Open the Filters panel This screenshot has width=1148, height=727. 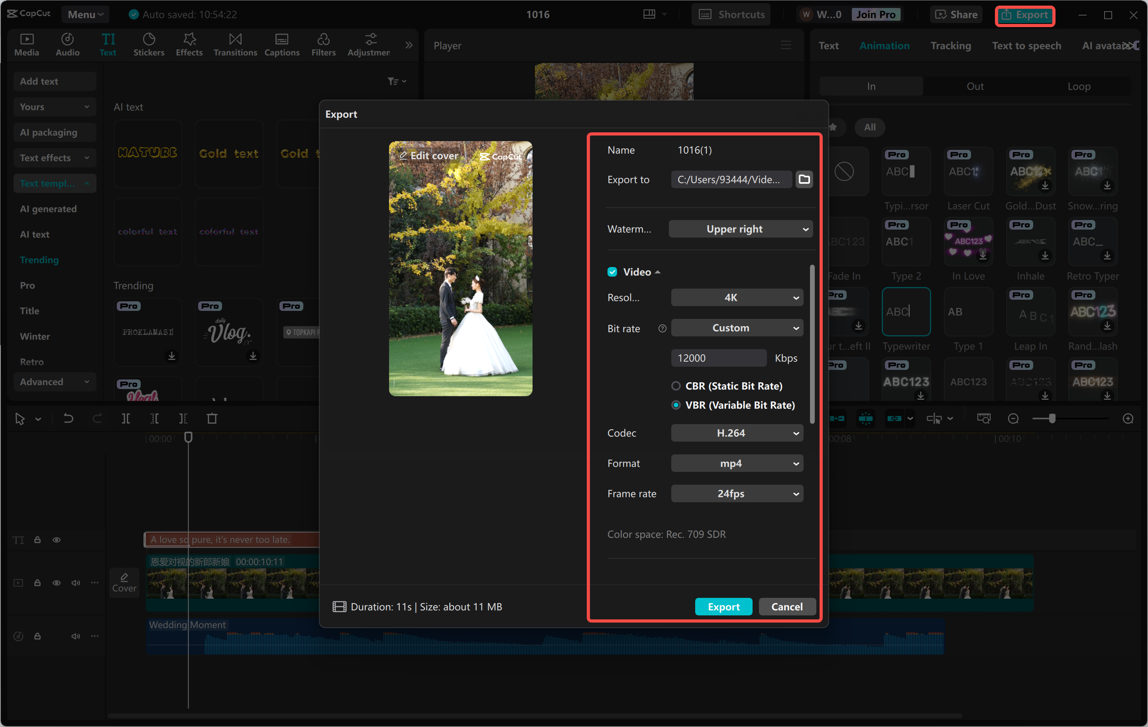[x=323, y=44]
